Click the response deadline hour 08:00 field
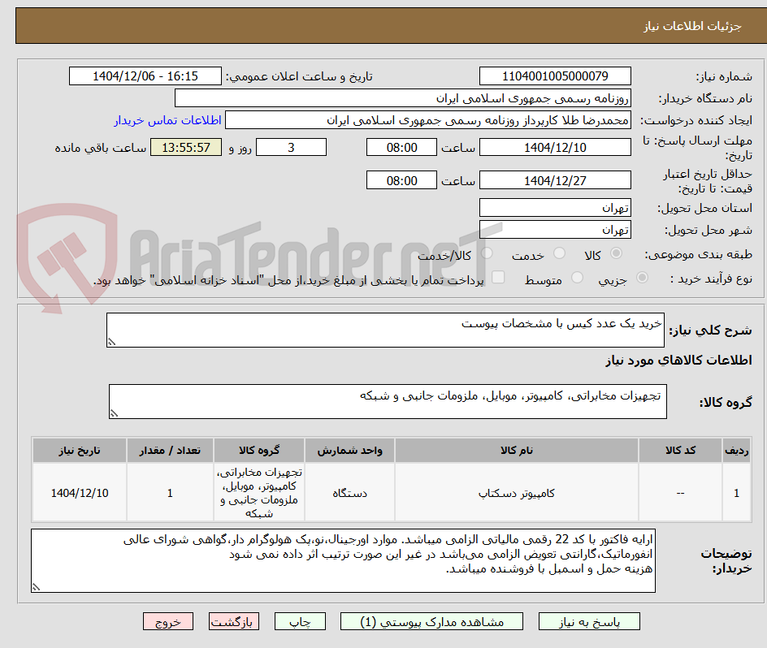The width and height of the screenshot is (767, 648). pos(401,147)
